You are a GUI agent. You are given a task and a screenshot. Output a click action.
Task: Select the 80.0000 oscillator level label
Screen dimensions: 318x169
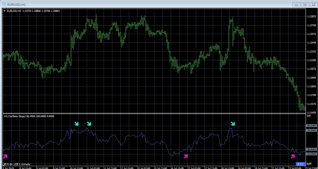point(311,126)
